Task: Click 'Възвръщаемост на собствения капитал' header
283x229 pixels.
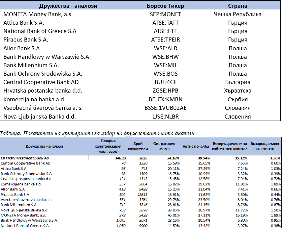Action: tap(230, 146)
